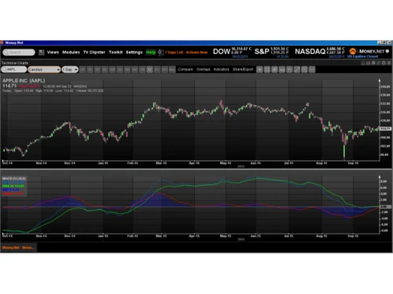Click the blue MACD legend color entry

click(x=11, y=190)
